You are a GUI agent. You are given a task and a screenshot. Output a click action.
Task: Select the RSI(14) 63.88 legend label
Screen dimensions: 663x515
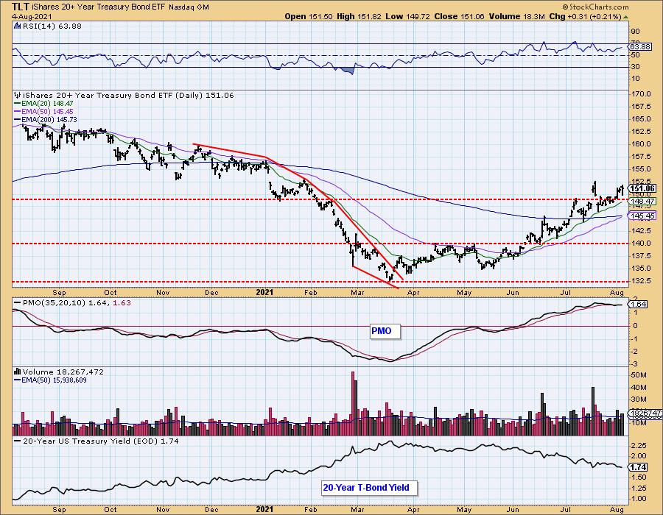pyautogui.click(x=52, y=26)
